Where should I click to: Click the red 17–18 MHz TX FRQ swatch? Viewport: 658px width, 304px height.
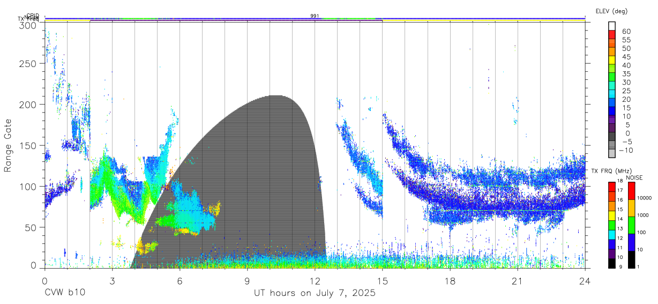(x=612, y=186)
